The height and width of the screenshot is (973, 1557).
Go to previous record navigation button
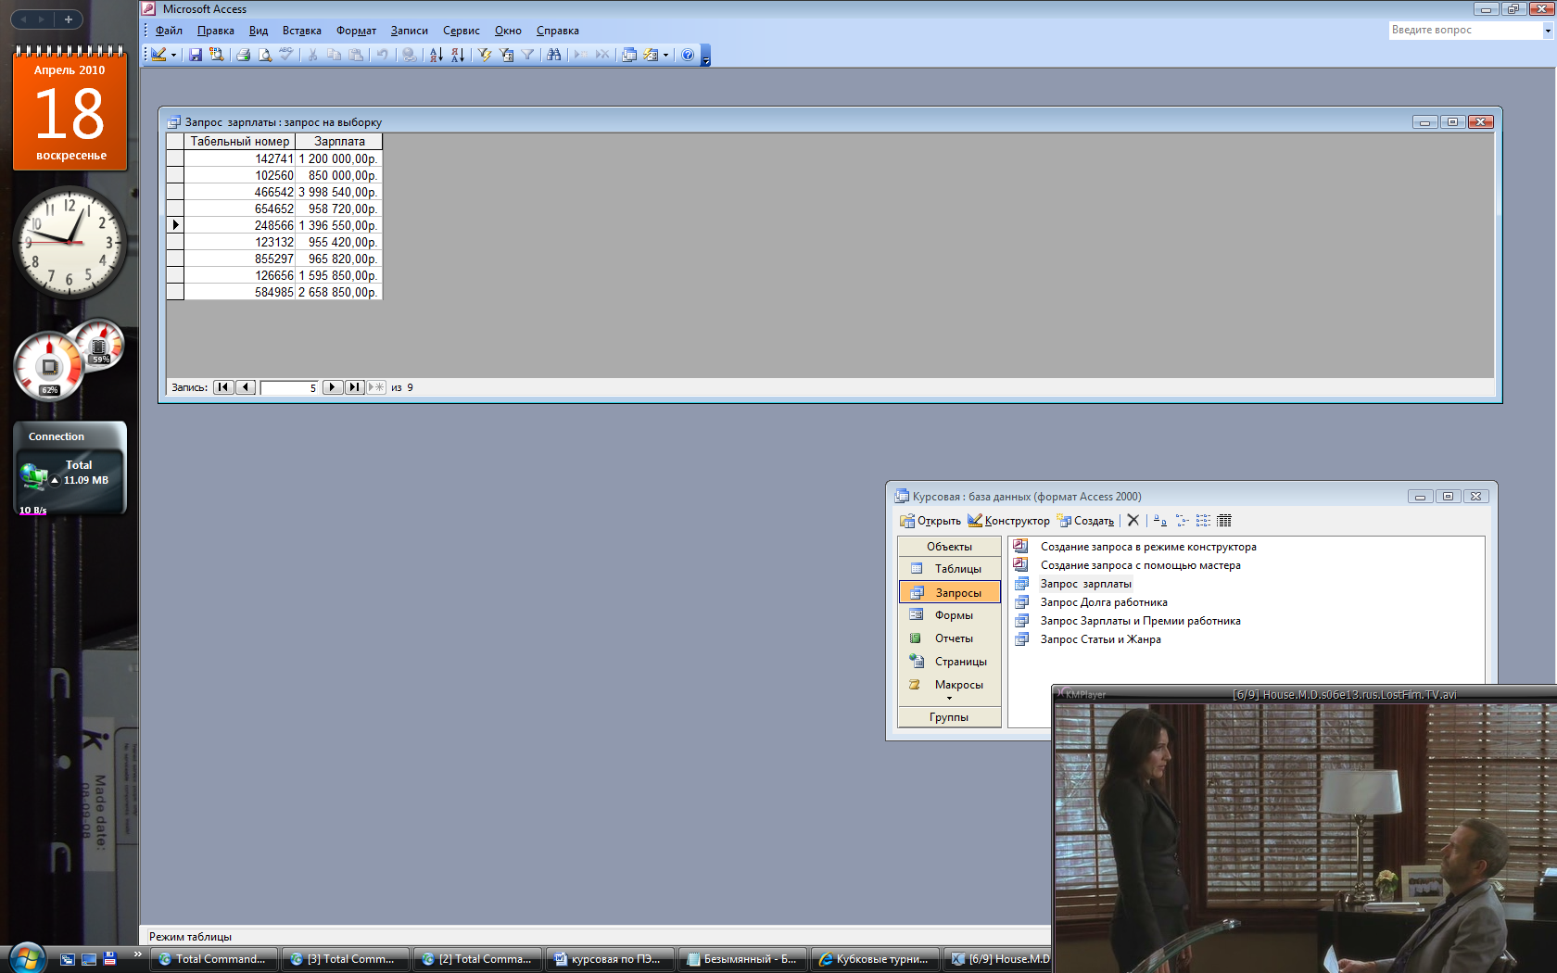click(x=246, y=387)
